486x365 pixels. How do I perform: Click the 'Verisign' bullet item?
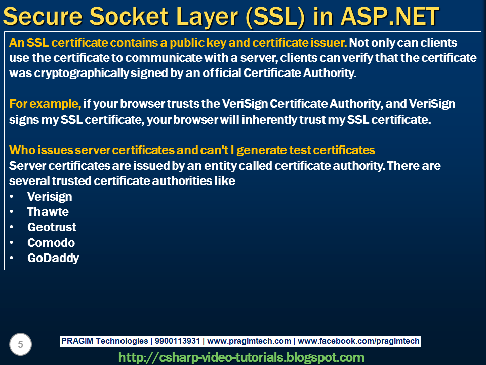[50, 197]
